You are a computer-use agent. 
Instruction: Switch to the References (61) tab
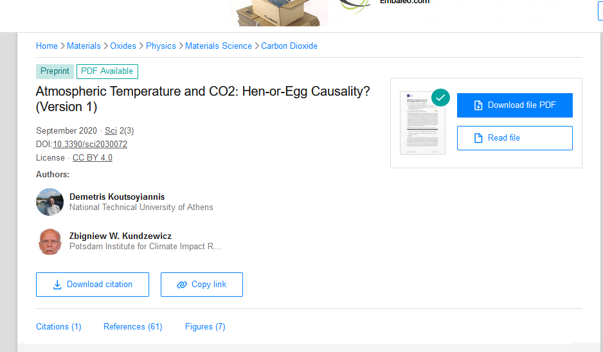132,327
